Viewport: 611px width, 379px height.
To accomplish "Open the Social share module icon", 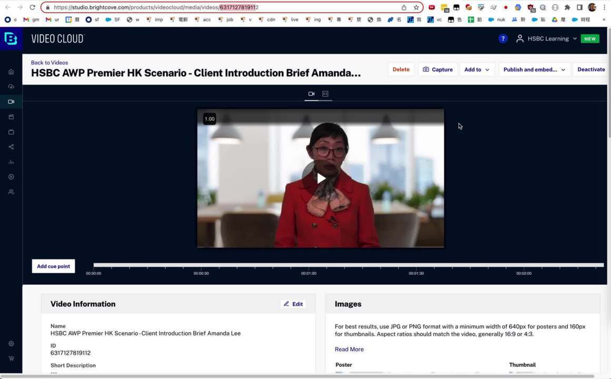I will [11, 147].
